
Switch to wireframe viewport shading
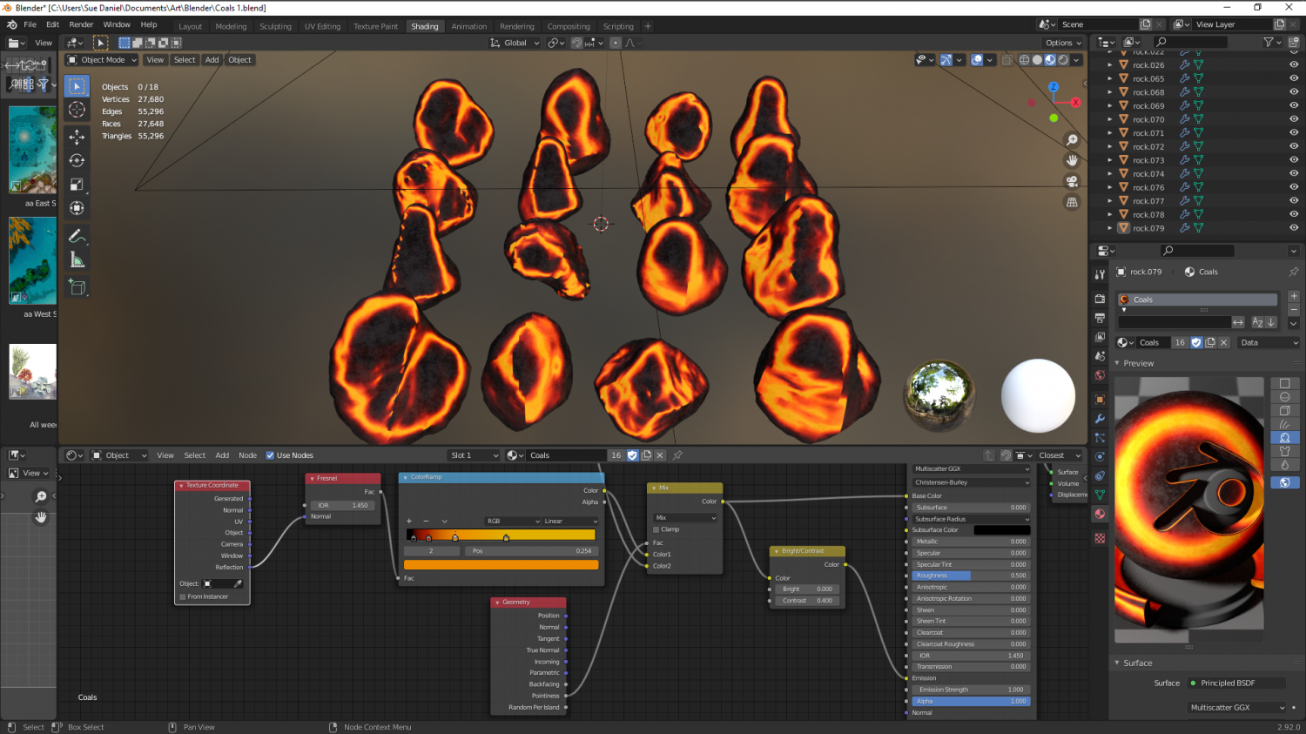[x=1025, y=60]
